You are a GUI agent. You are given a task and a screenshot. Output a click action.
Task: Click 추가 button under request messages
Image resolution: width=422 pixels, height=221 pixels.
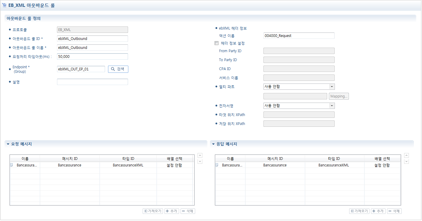(172, 211)
